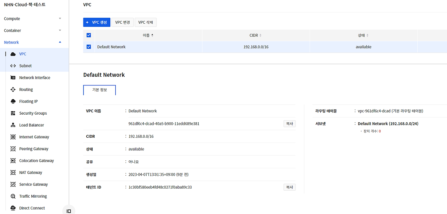
Task: Click the 192.168.0.0/16 cell in table
Action: coord(256,47)
